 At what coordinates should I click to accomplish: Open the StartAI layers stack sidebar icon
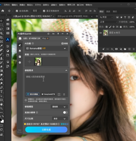point(20,51)
